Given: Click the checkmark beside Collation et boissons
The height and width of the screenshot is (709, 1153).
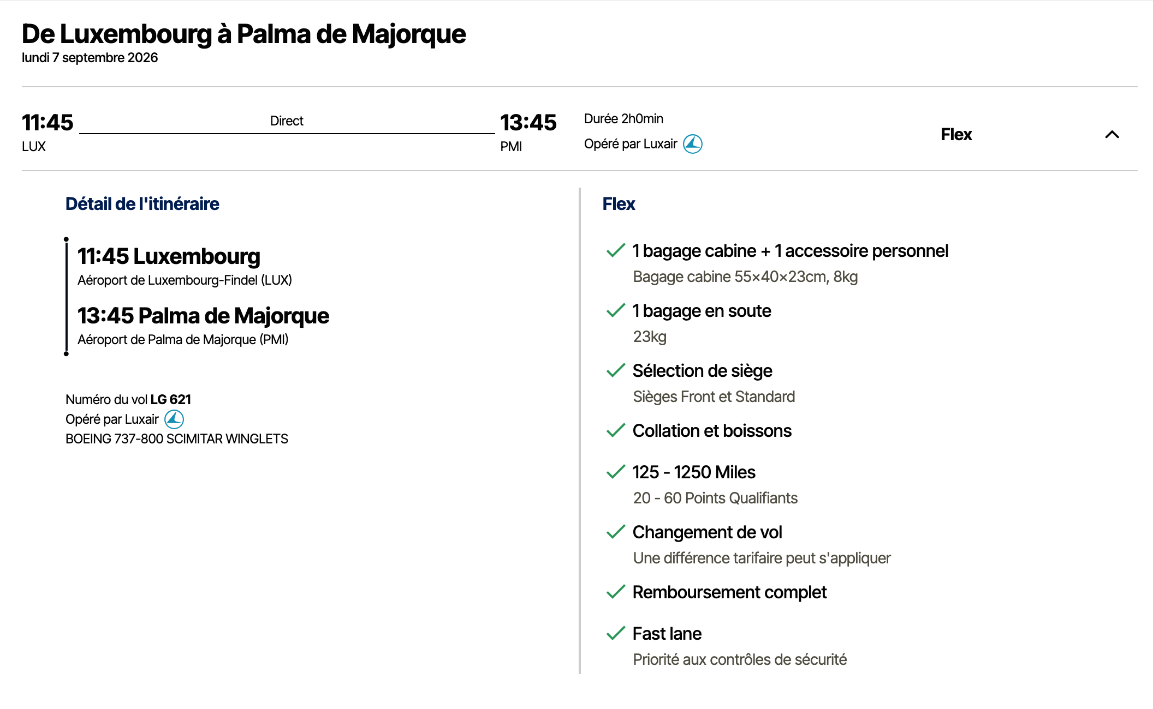Looking at the screenshot, I should pos(616,431).
